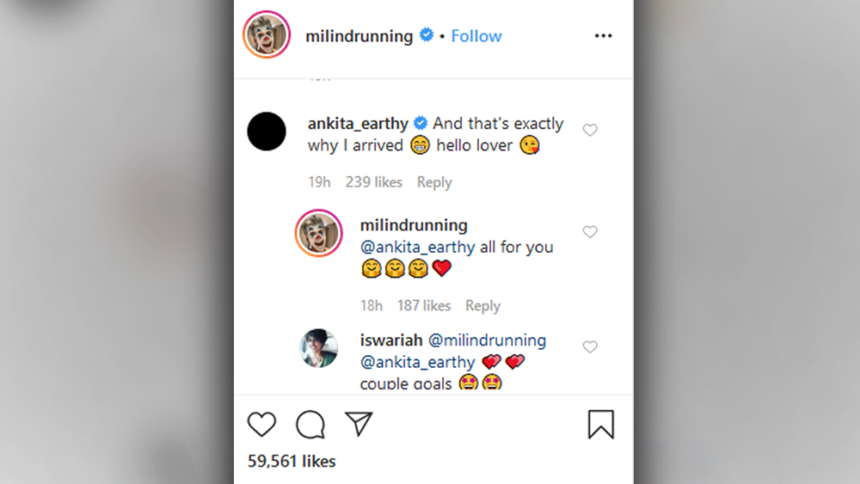Open milindrunning profile picture in header
The image size is (860, 484).
[x=267, y=36]
